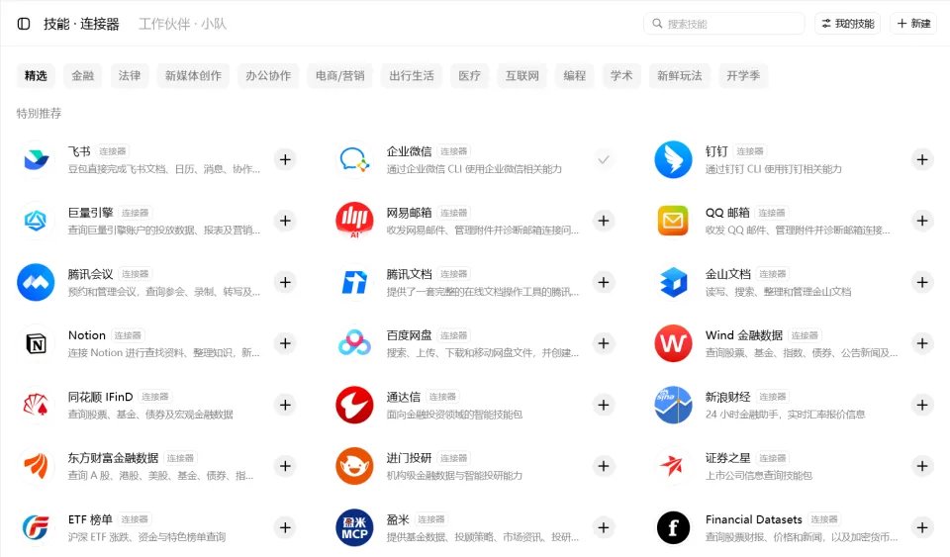This screenshot has width=950, height=557.
Task: Add the 钉钉 connector with plus button
Action: click(x=922, y=160)
